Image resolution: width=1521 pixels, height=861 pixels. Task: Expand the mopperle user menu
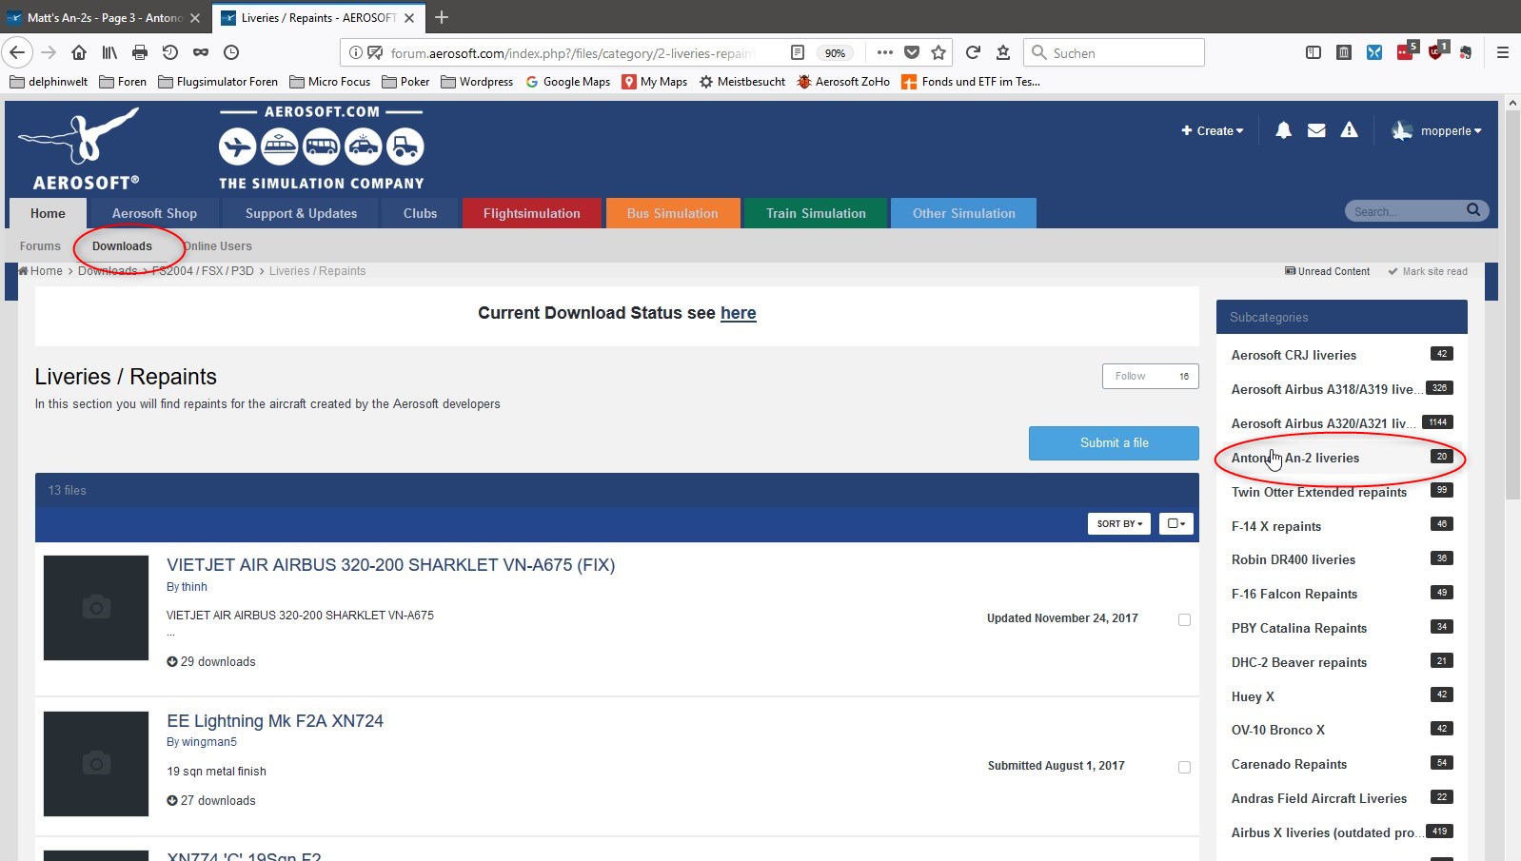tap(1436, 131)
